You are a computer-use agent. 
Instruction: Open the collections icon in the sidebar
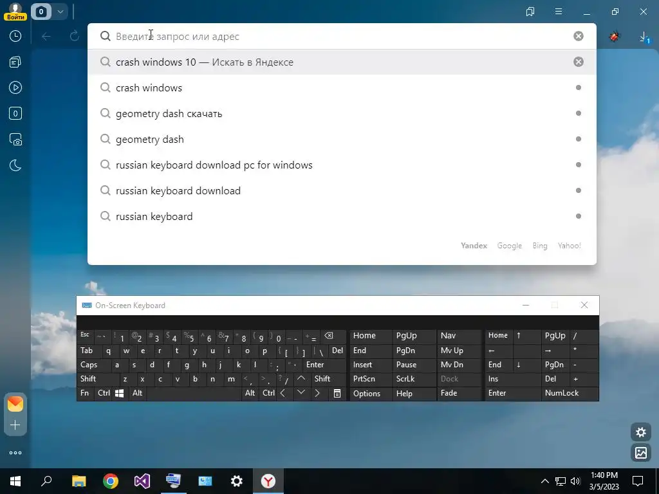click(15, 62)
